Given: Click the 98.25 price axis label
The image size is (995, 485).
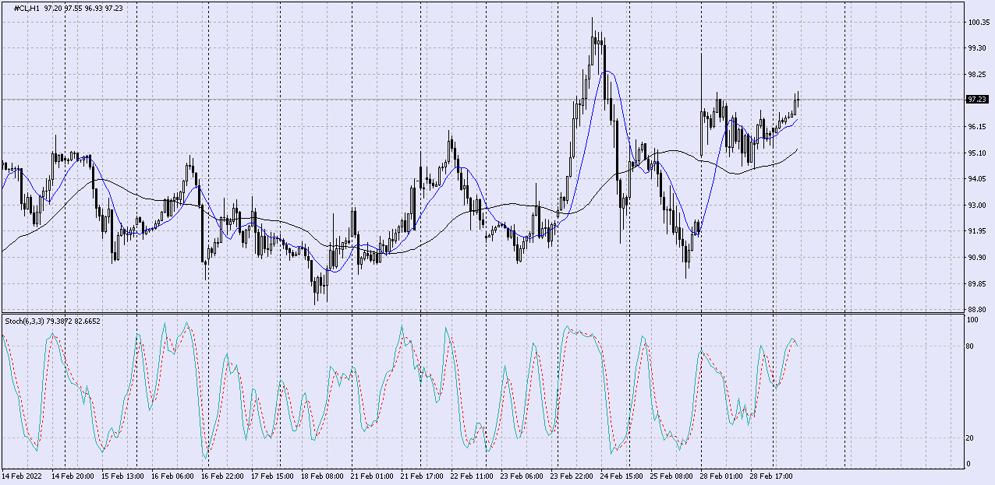Looking at the screenshot, I should click(978, 74).
